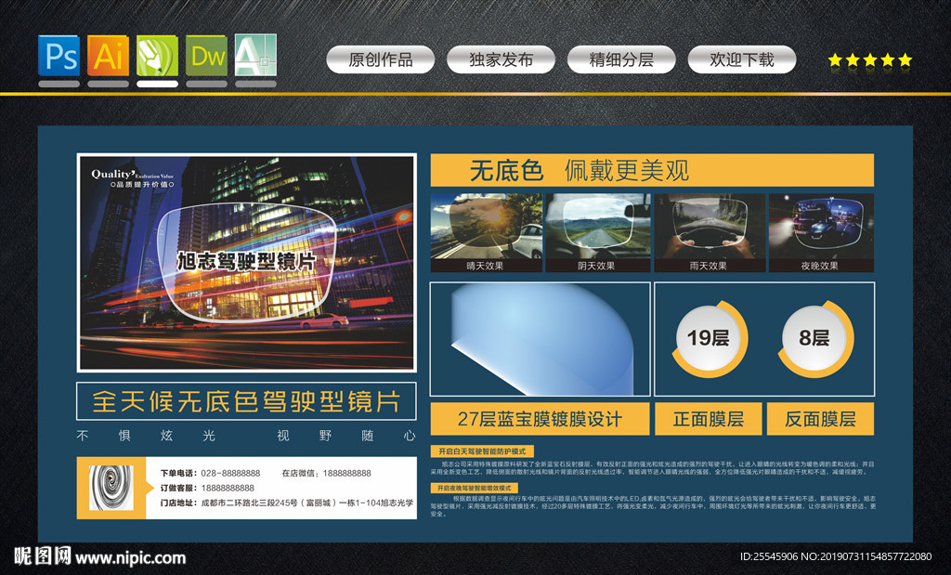Select the 夜晚效果 thumbnail
This screenshot has width=951, height=575.
[x=821, y=233]
